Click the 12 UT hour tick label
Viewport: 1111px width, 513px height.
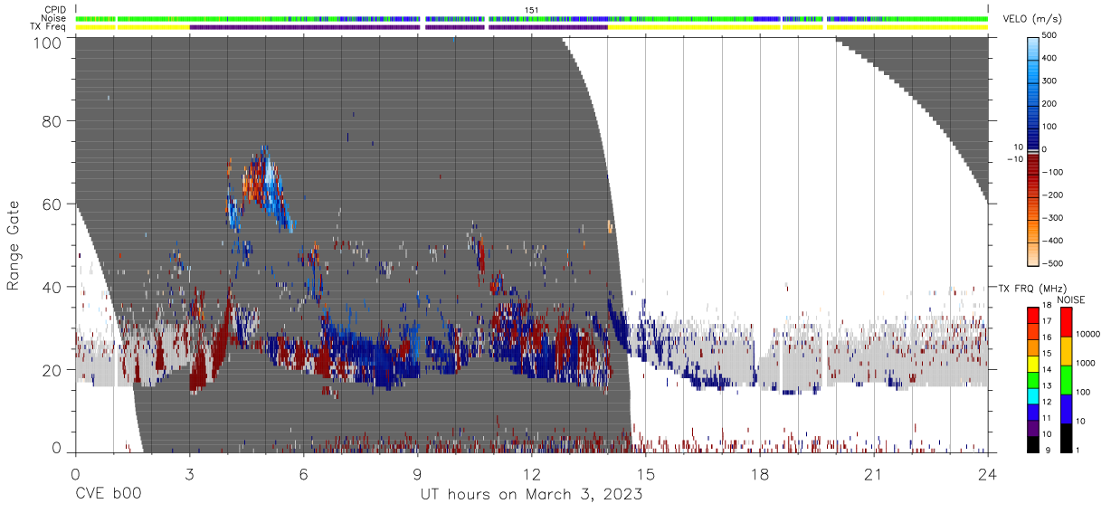pos(532,475)
